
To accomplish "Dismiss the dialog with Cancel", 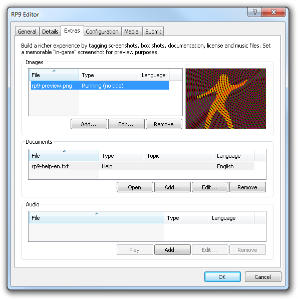I will [263, 276].
